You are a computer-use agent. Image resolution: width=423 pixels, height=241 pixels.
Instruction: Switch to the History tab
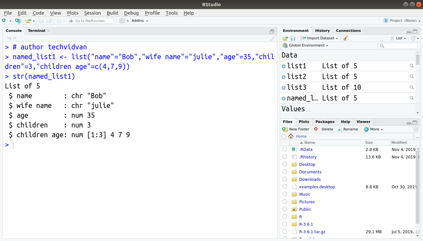(322, 31)
